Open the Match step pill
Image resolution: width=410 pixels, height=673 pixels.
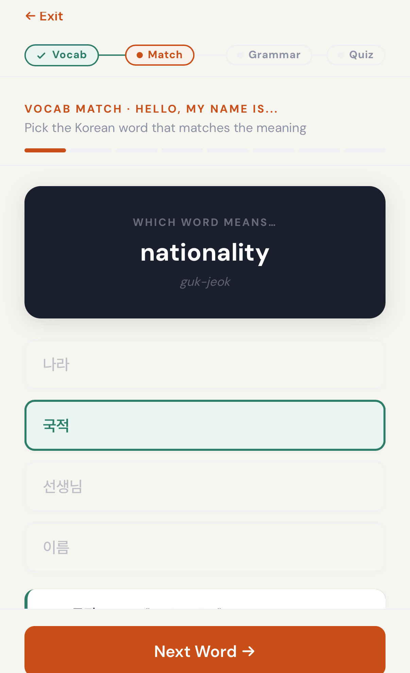[159, 55]
